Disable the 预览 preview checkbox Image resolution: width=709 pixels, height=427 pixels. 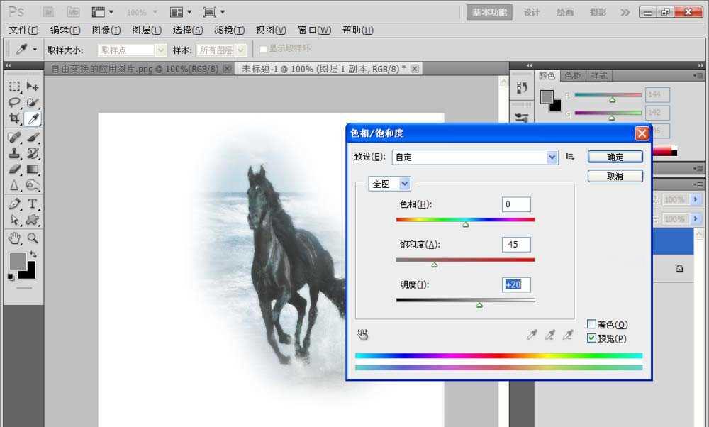pyautogui.click(x=592, y=338)
